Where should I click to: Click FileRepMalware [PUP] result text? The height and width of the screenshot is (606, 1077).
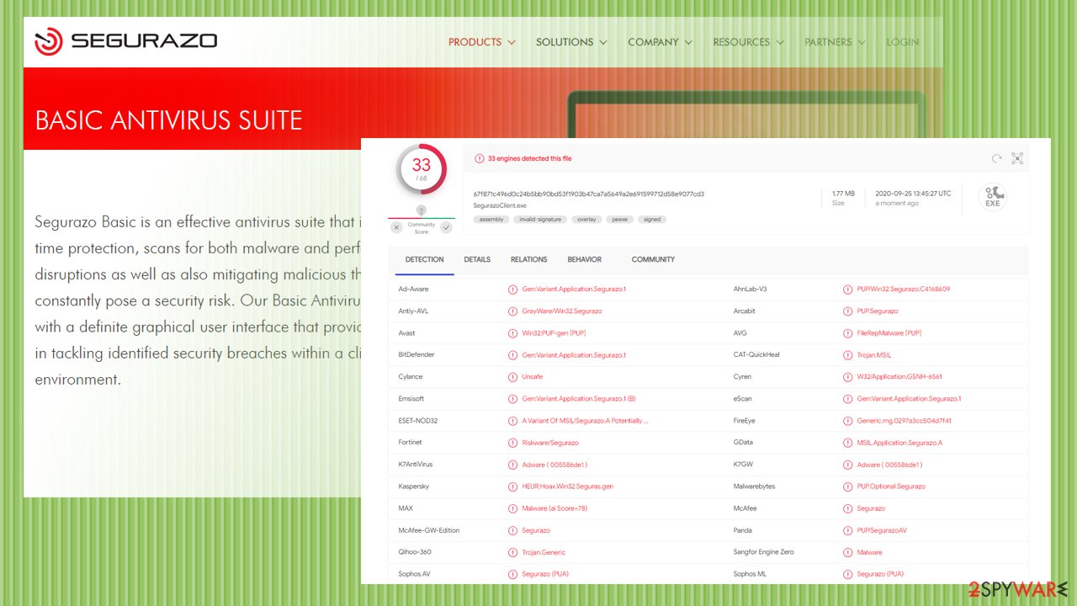click(889, 332)
